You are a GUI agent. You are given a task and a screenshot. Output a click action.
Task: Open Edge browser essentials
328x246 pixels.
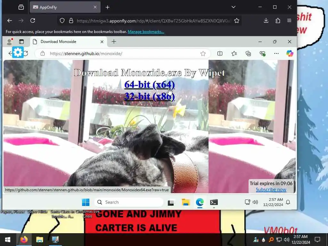(x=262, y=53)
